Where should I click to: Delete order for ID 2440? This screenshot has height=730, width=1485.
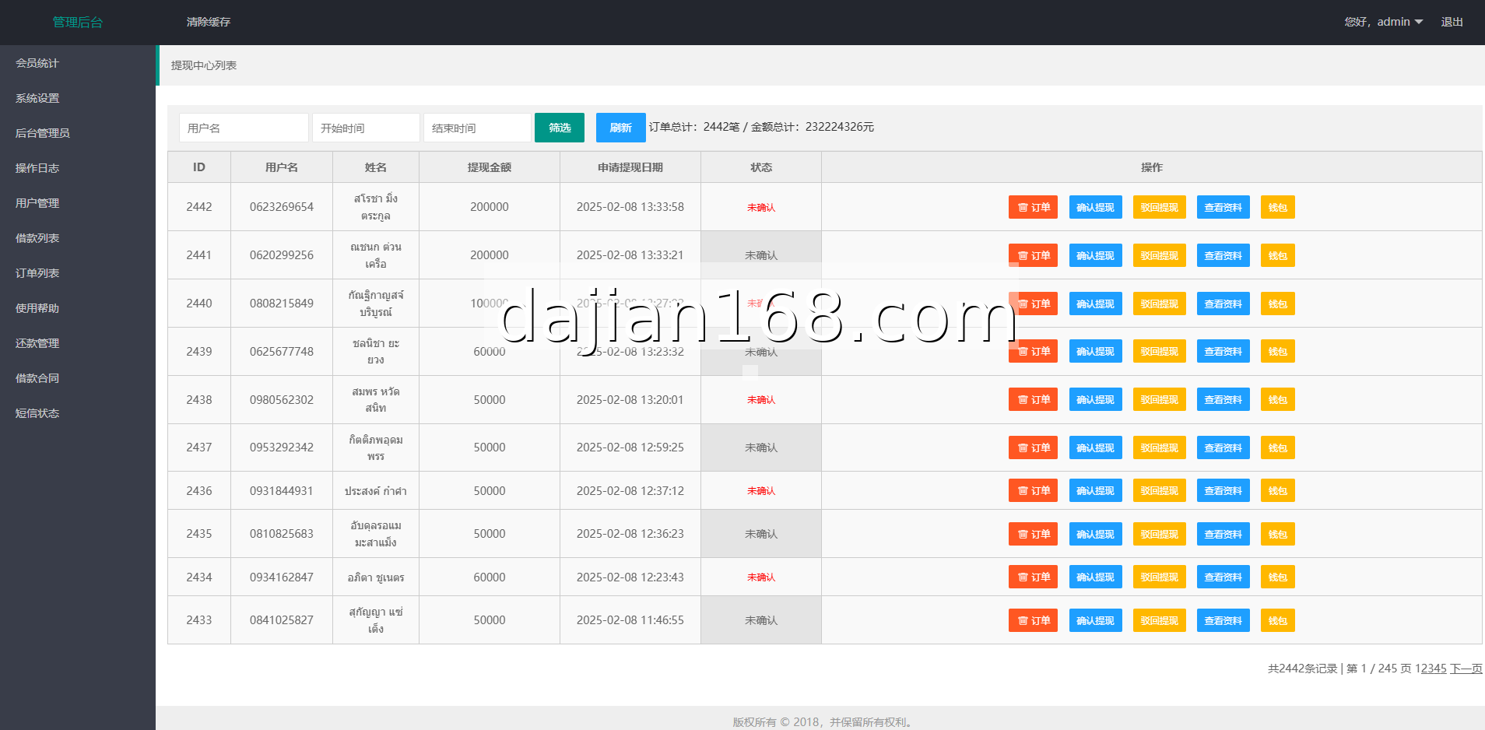[x=1033, y=304]
